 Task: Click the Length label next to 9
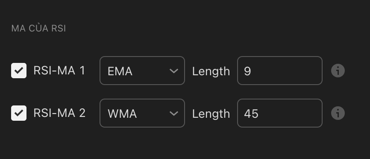(211, 71)
